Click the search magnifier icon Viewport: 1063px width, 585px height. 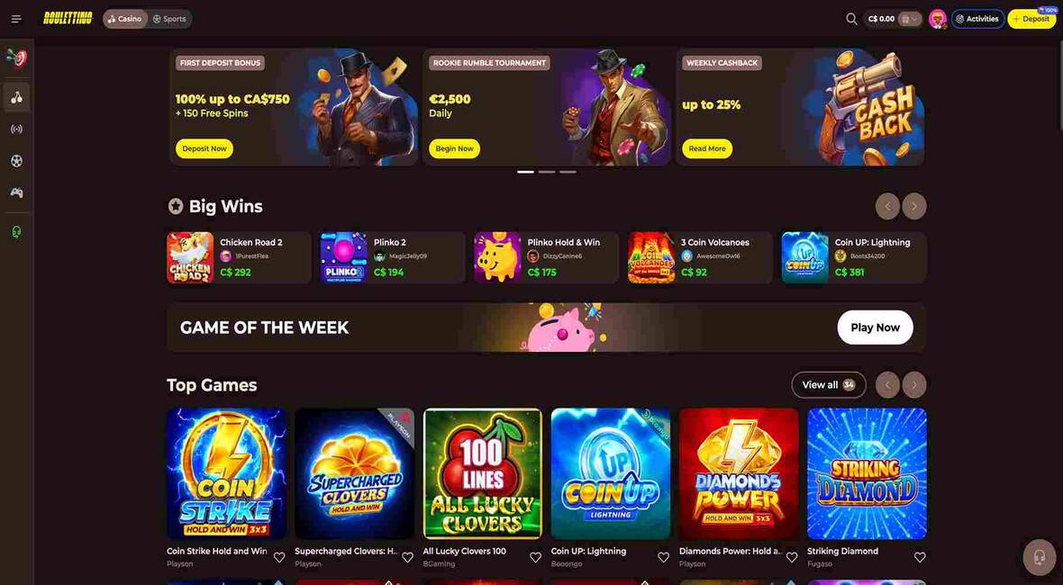[x=851, y=19]
